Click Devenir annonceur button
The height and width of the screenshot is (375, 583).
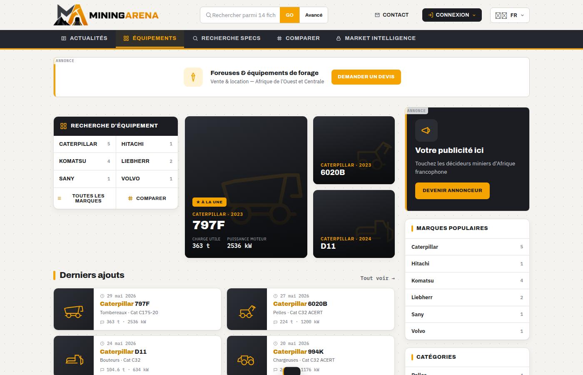coord(452,191)
